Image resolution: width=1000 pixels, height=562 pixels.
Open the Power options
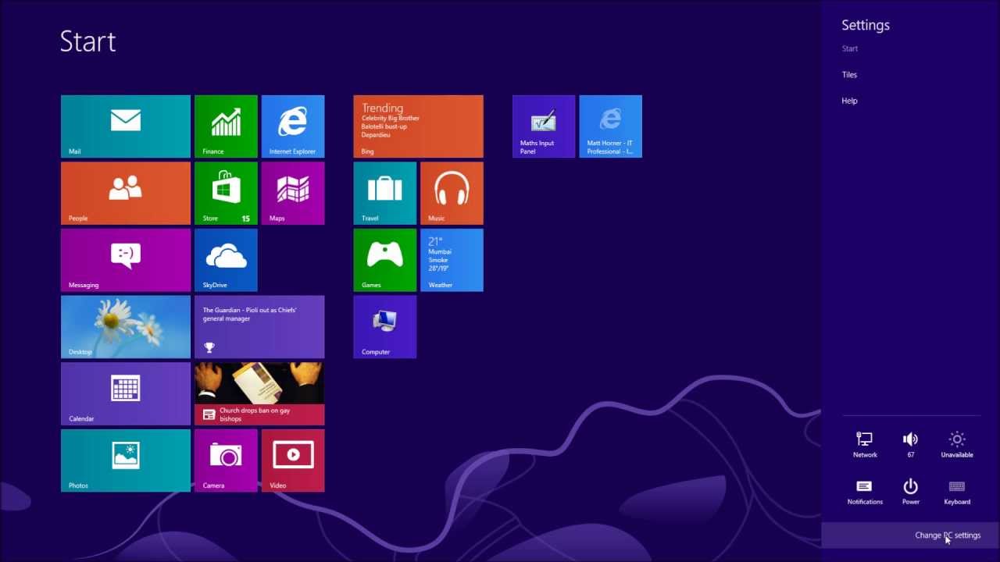click(x=911, y=493)
